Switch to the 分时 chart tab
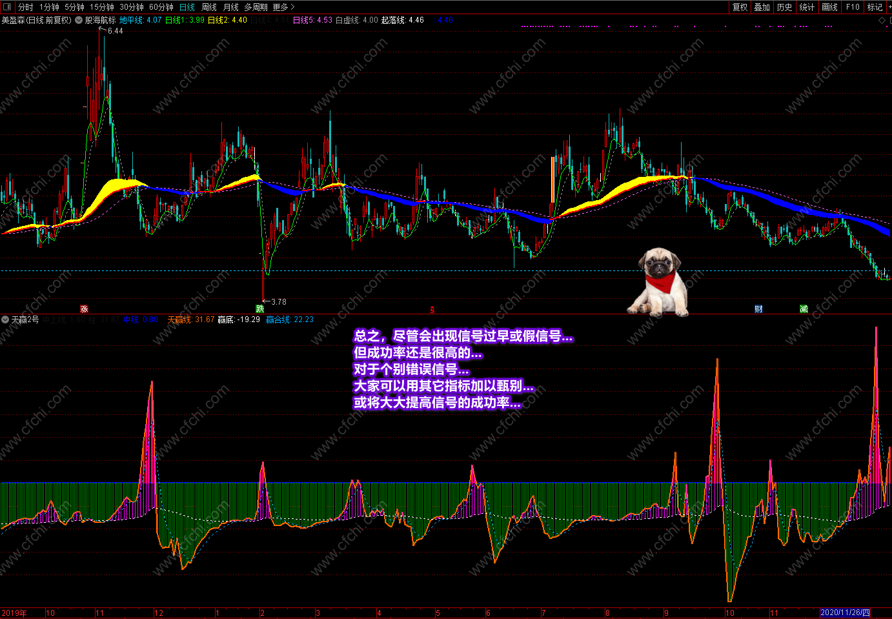This screenshot has width=892, height=619. [x=25, y=7]
